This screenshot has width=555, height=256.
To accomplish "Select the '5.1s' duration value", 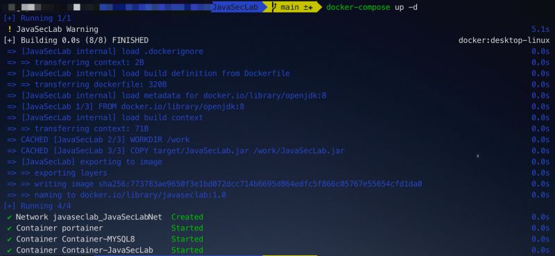I will [x=540, y=29].
